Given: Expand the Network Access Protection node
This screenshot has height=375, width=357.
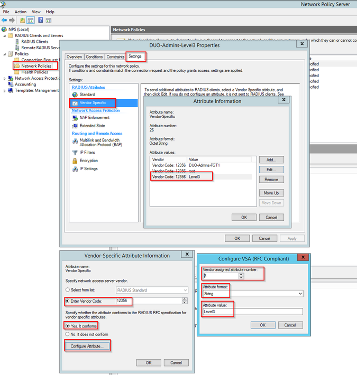Looking at the screenshot, I should click(x=5, y=79).
